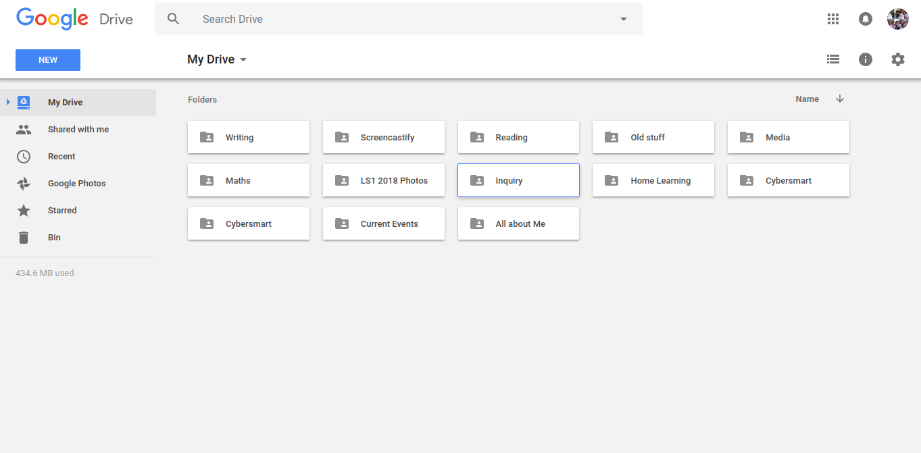Open the Google apps grid
The width and height of the screenshot is (921, 453).
833,19
